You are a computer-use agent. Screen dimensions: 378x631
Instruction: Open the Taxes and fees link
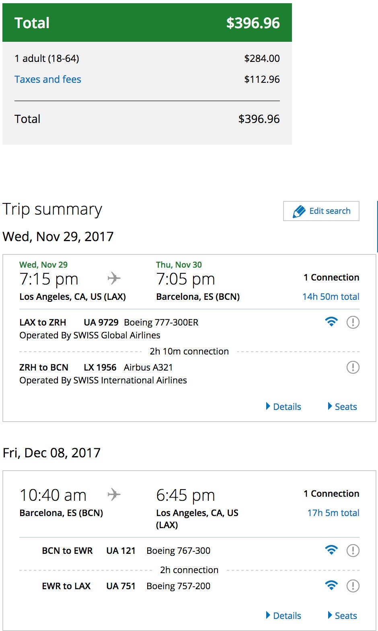[48, 80]
